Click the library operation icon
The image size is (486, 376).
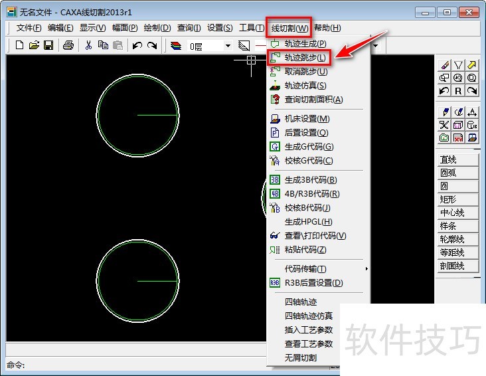coord(472,125)
